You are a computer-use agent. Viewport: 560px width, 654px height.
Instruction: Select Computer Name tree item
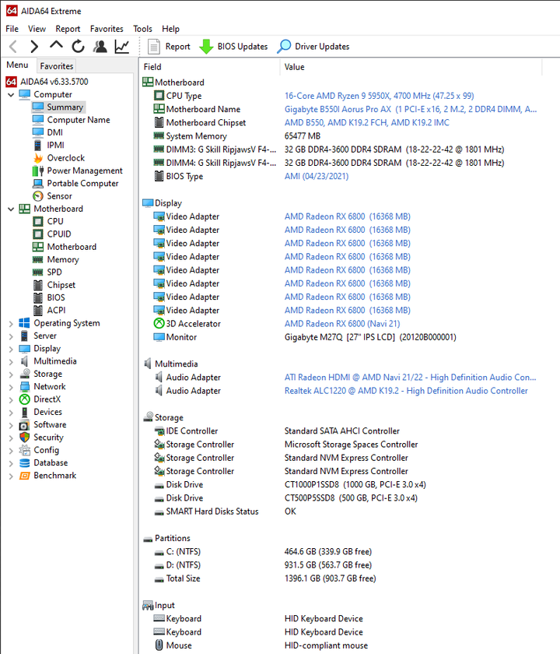(79, 120)
